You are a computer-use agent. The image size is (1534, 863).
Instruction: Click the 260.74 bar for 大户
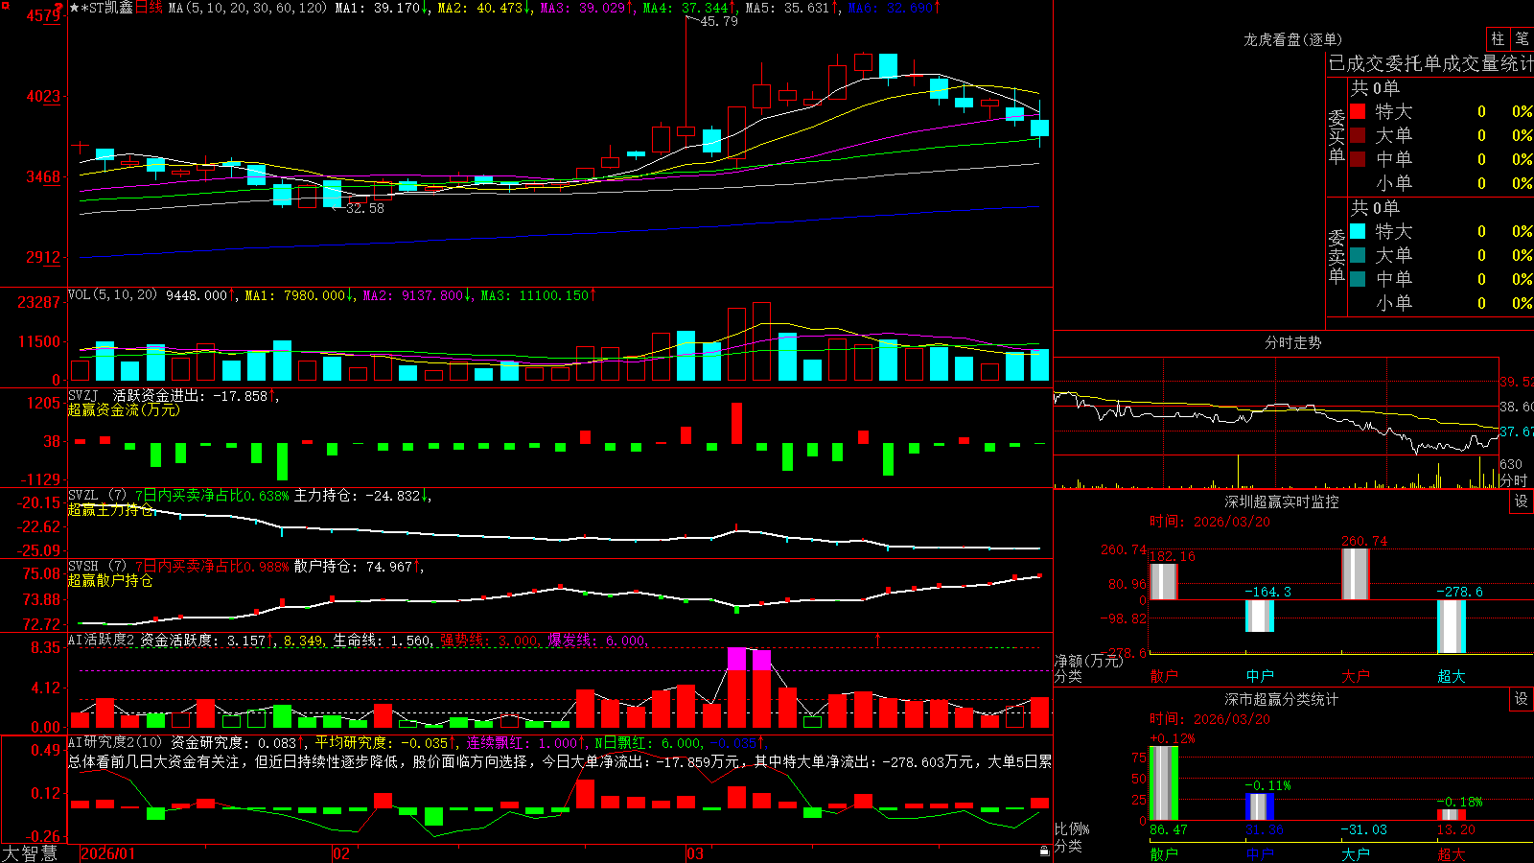[x=1356, y=574]
